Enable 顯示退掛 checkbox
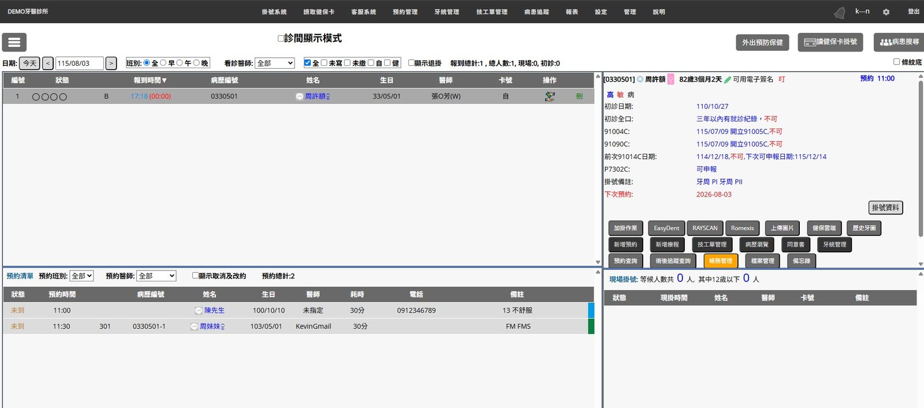This screenshot has height=408, width=924. tap(411, 62)
